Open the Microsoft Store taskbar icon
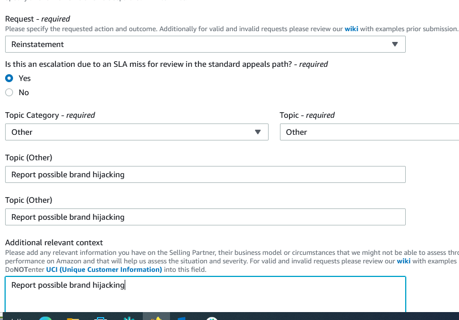This screenshot has width=459, height=320. point(101,318)
